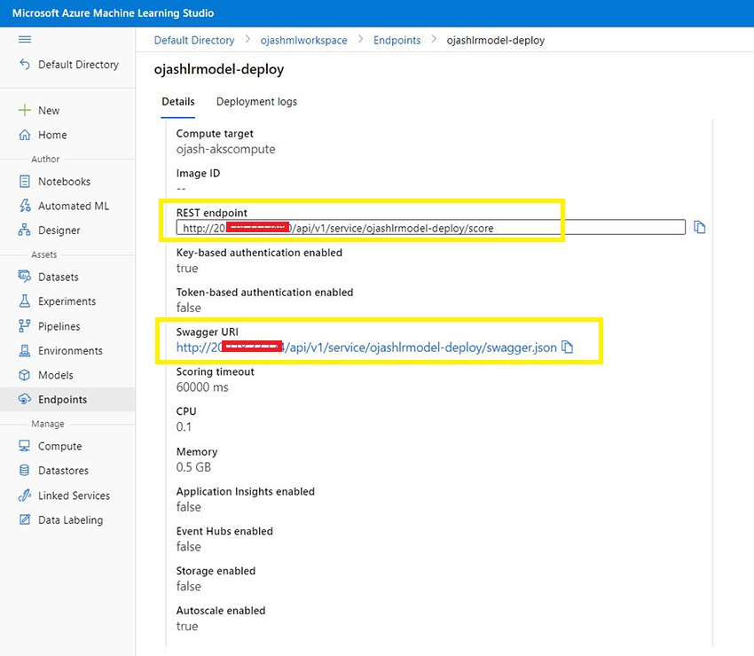The image size is (754, 656).
Task: Copy the Swagger URI with copy icon
Action: click(x=568, y=347)
